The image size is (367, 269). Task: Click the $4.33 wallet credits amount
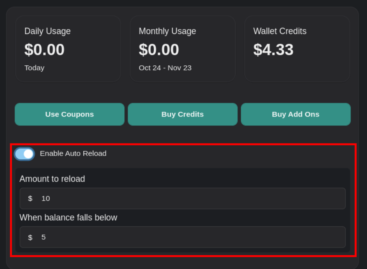(273, 50)
